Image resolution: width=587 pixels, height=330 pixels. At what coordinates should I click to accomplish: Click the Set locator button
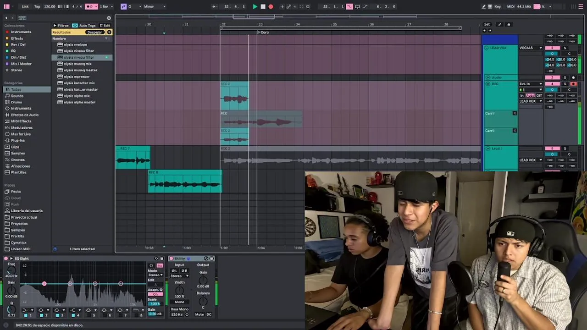[x=487, y=24]
